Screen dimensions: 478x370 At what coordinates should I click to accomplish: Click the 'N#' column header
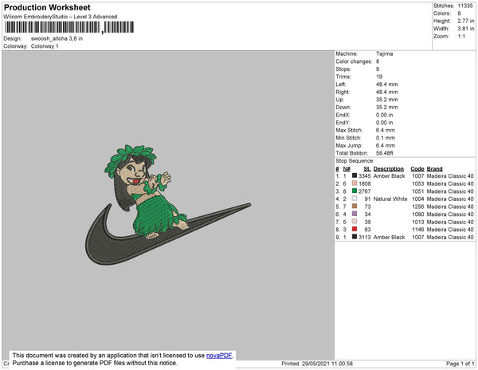tap(347, 169)
